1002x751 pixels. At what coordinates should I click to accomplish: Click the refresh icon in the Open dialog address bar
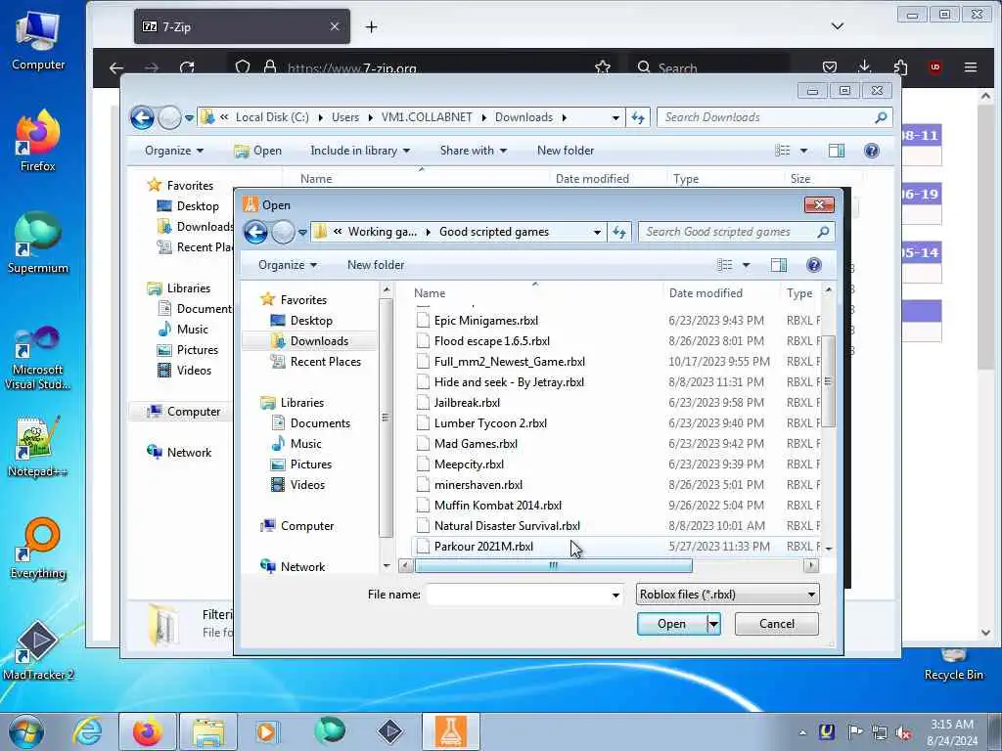[x=619, y=232]
